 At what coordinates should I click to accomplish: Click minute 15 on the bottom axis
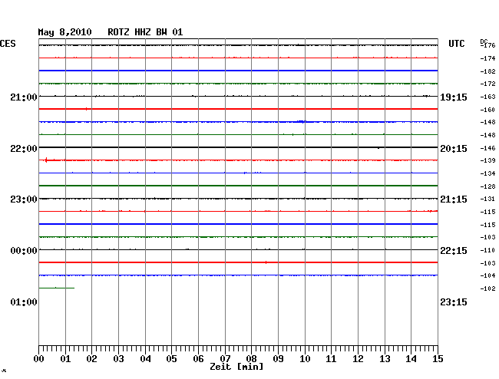(438, 359)
